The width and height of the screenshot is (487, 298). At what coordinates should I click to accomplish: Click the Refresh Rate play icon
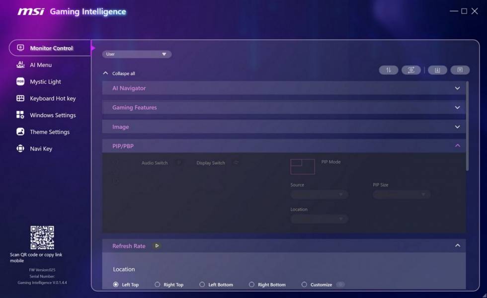(x=157, y=246)
